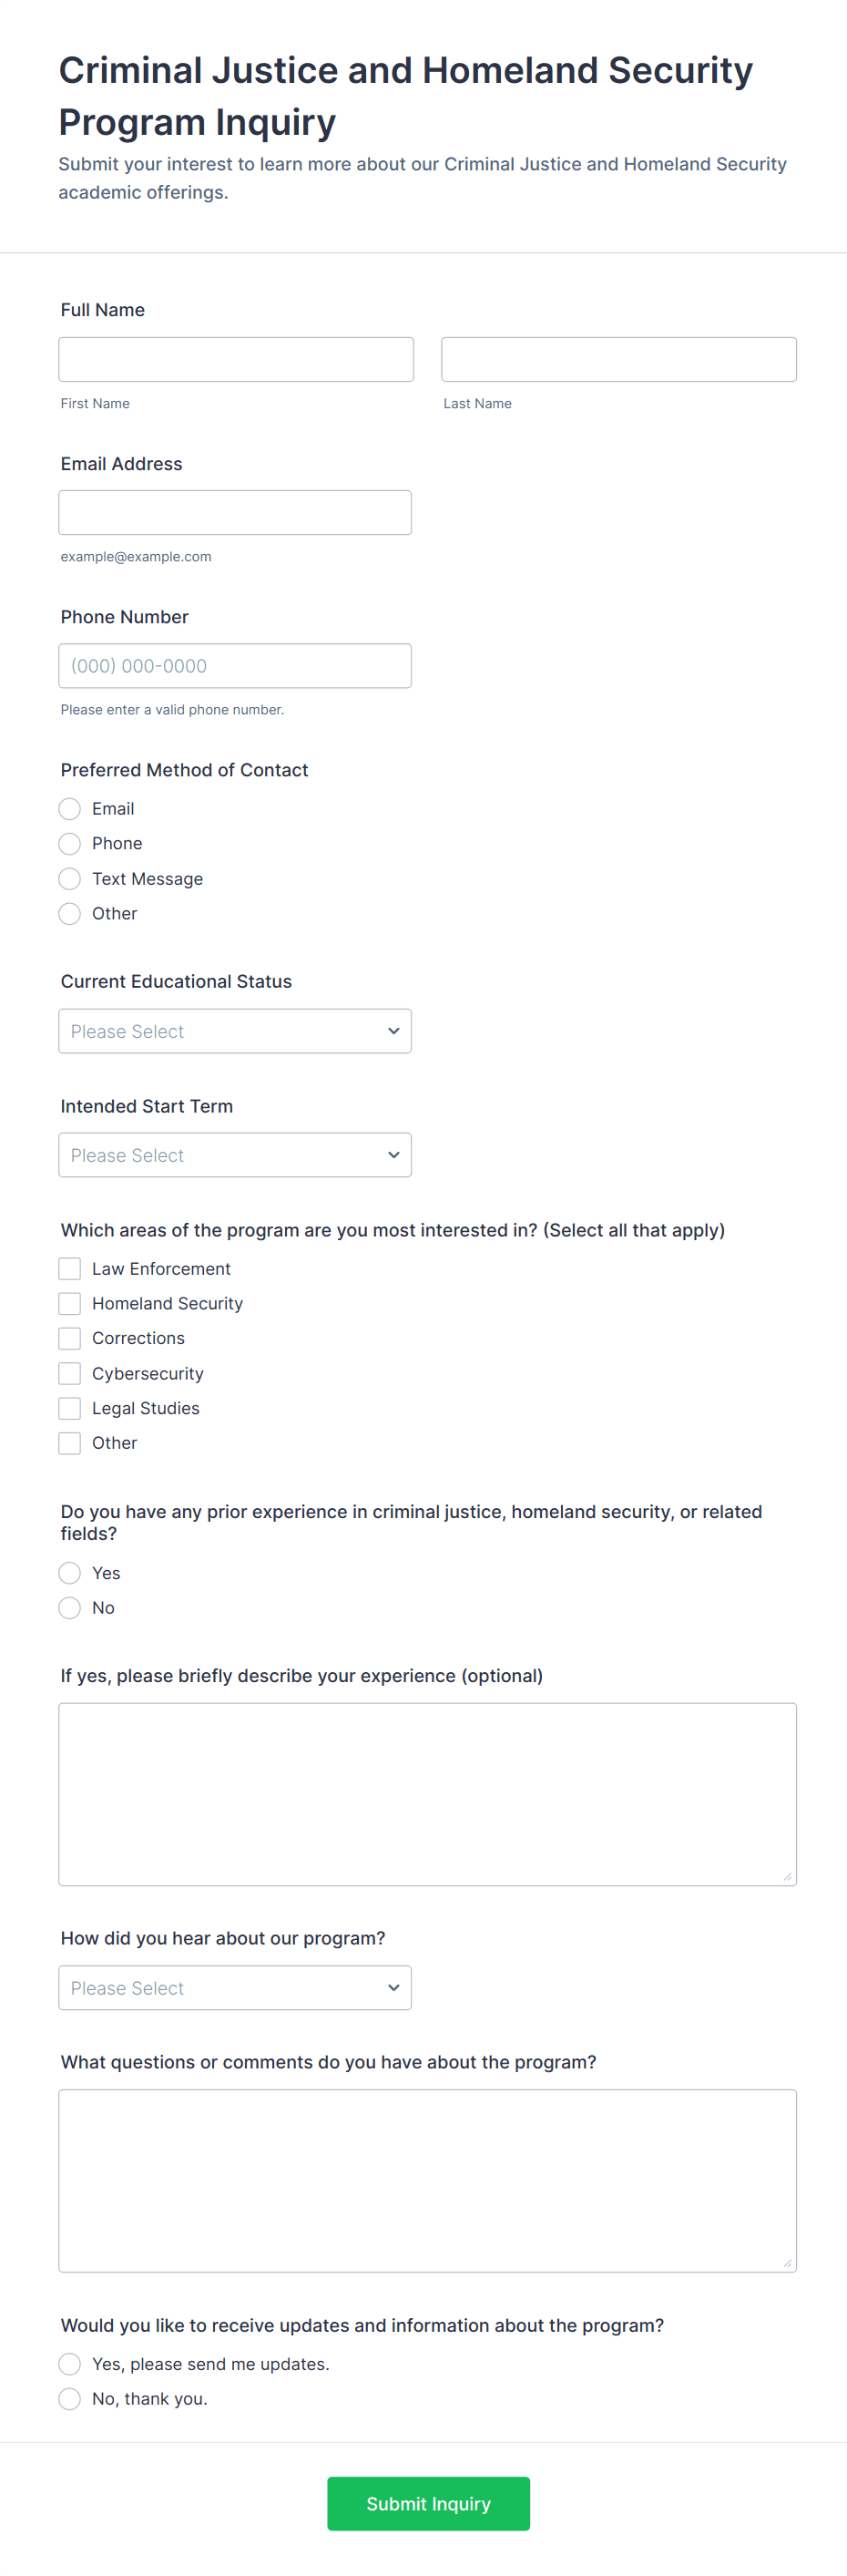Enable the Cybersecurity interest checkbox
The image size is (847, 2576).
click(x=70, y=1373)
